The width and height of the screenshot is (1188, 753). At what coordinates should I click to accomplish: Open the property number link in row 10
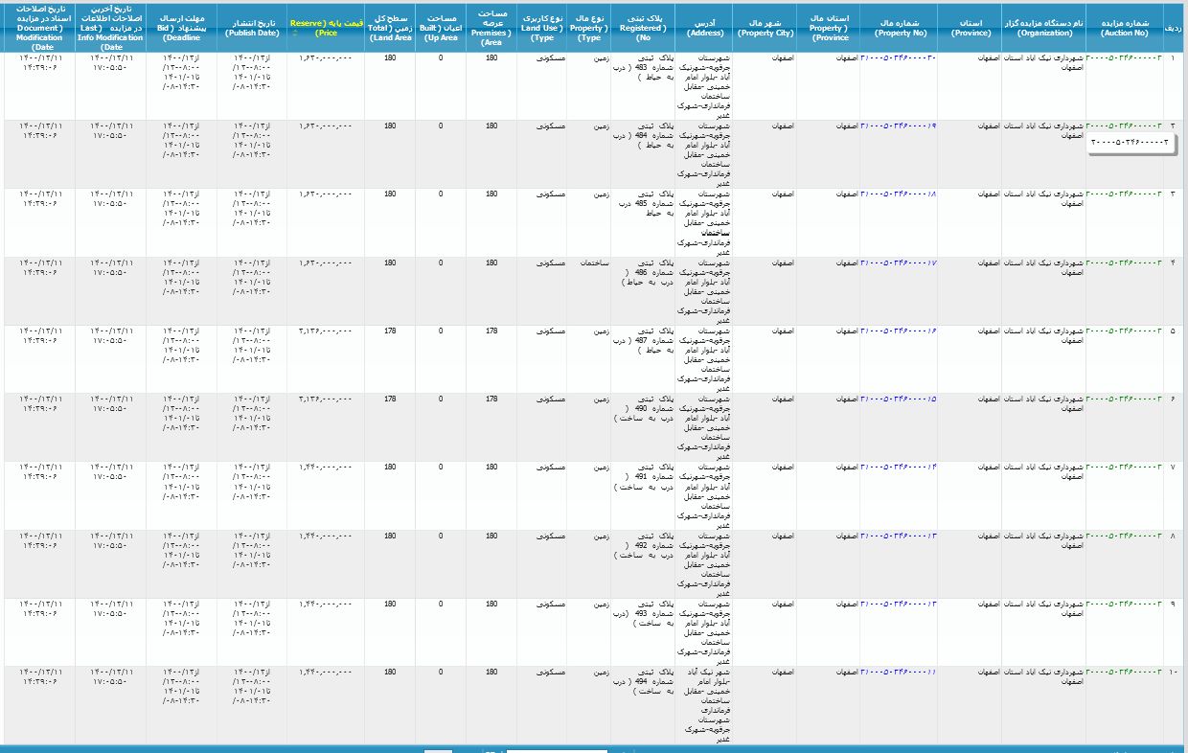[x=898, y=671]
